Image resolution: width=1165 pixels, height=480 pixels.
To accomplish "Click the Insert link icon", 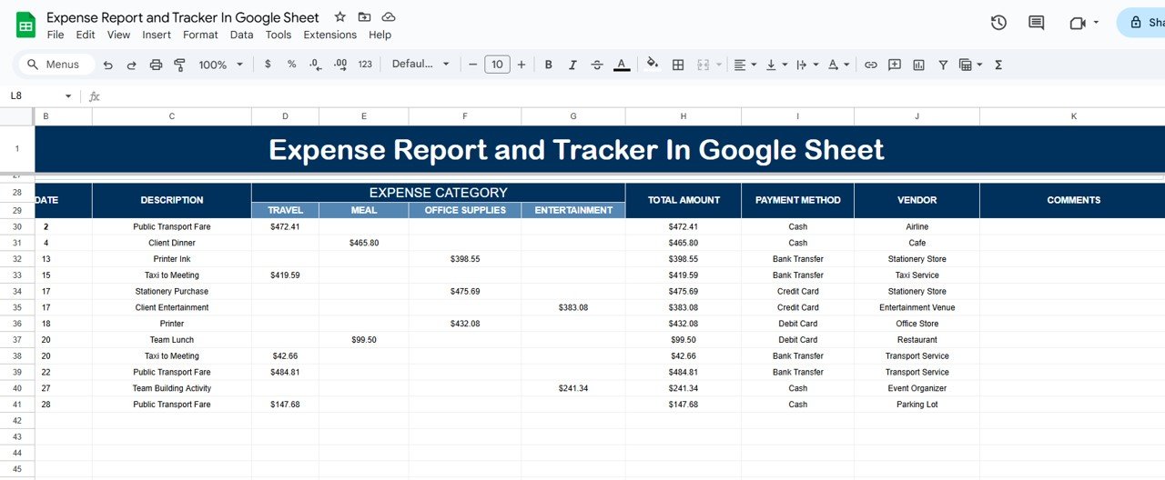I will click(x=871, y=65).
